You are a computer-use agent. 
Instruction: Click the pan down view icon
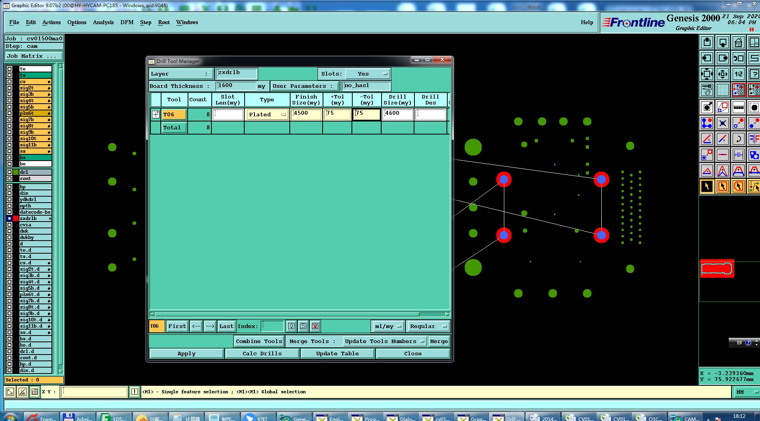tap(723, 42)
